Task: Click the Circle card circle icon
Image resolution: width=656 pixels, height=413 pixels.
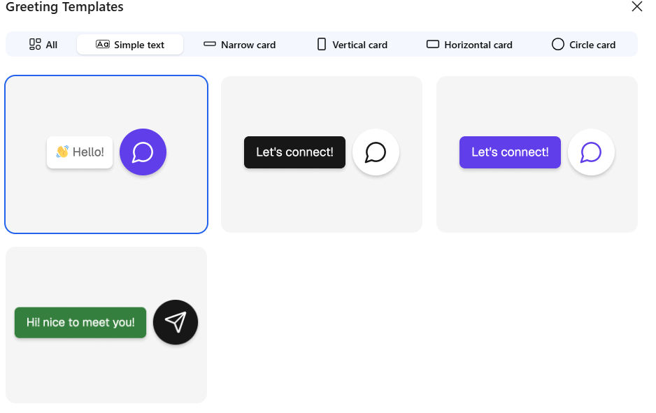Action: point(558,44)
